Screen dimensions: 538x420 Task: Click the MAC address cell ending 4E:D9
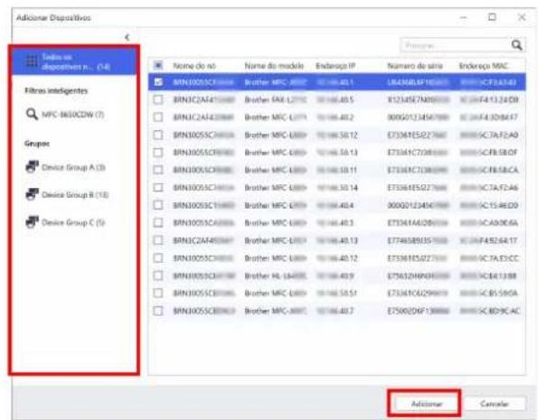[x=489, y=205]
